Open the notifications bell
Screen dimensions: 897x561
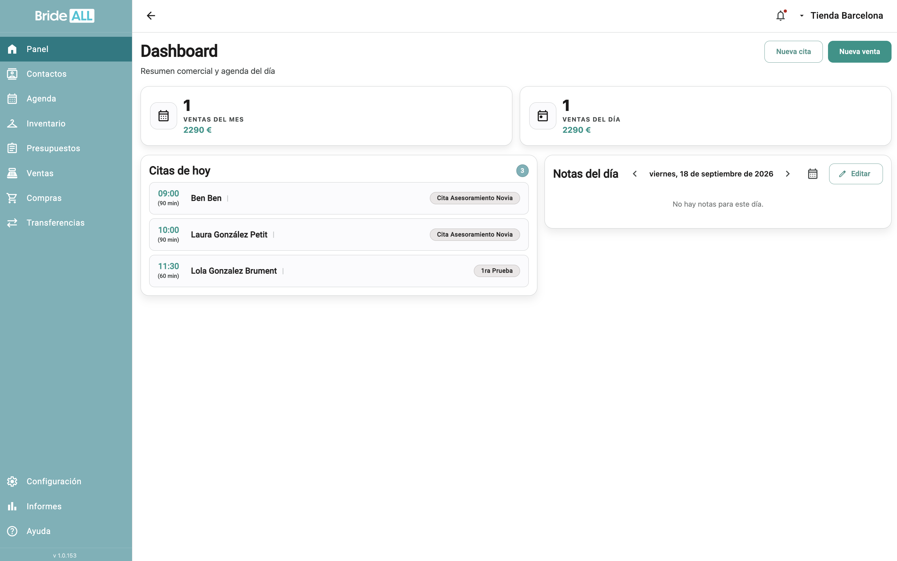pyautogui.click(x=781, y=16)
